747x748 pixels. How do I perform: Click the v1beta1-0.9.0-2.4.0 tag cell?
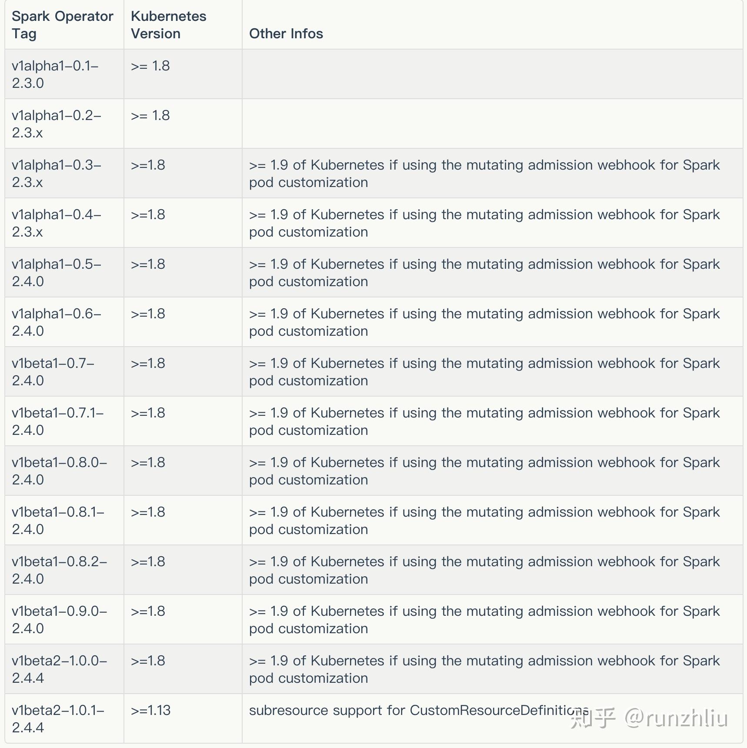(59, 620)
